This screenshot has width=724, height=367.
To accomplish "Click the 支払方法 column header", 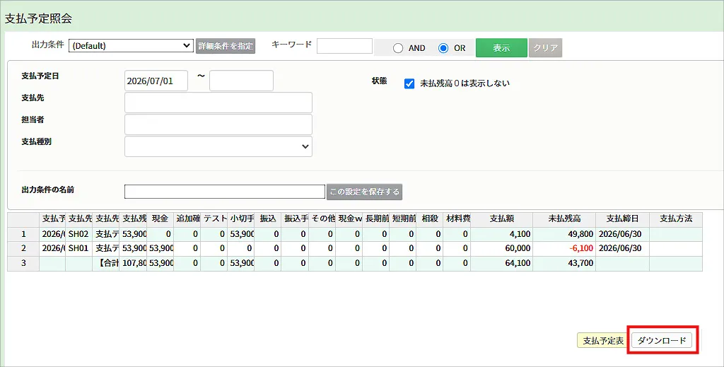I will coord(676,219).
